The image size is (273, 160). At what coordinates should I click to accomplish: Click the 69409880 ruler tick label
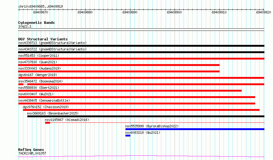point(85,12)
